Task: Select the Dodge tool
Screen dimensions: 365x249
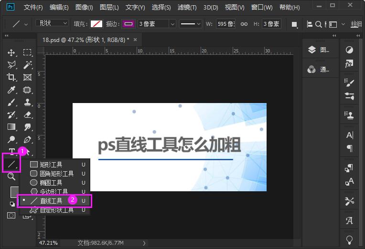Action: click(x=11, y=139)
